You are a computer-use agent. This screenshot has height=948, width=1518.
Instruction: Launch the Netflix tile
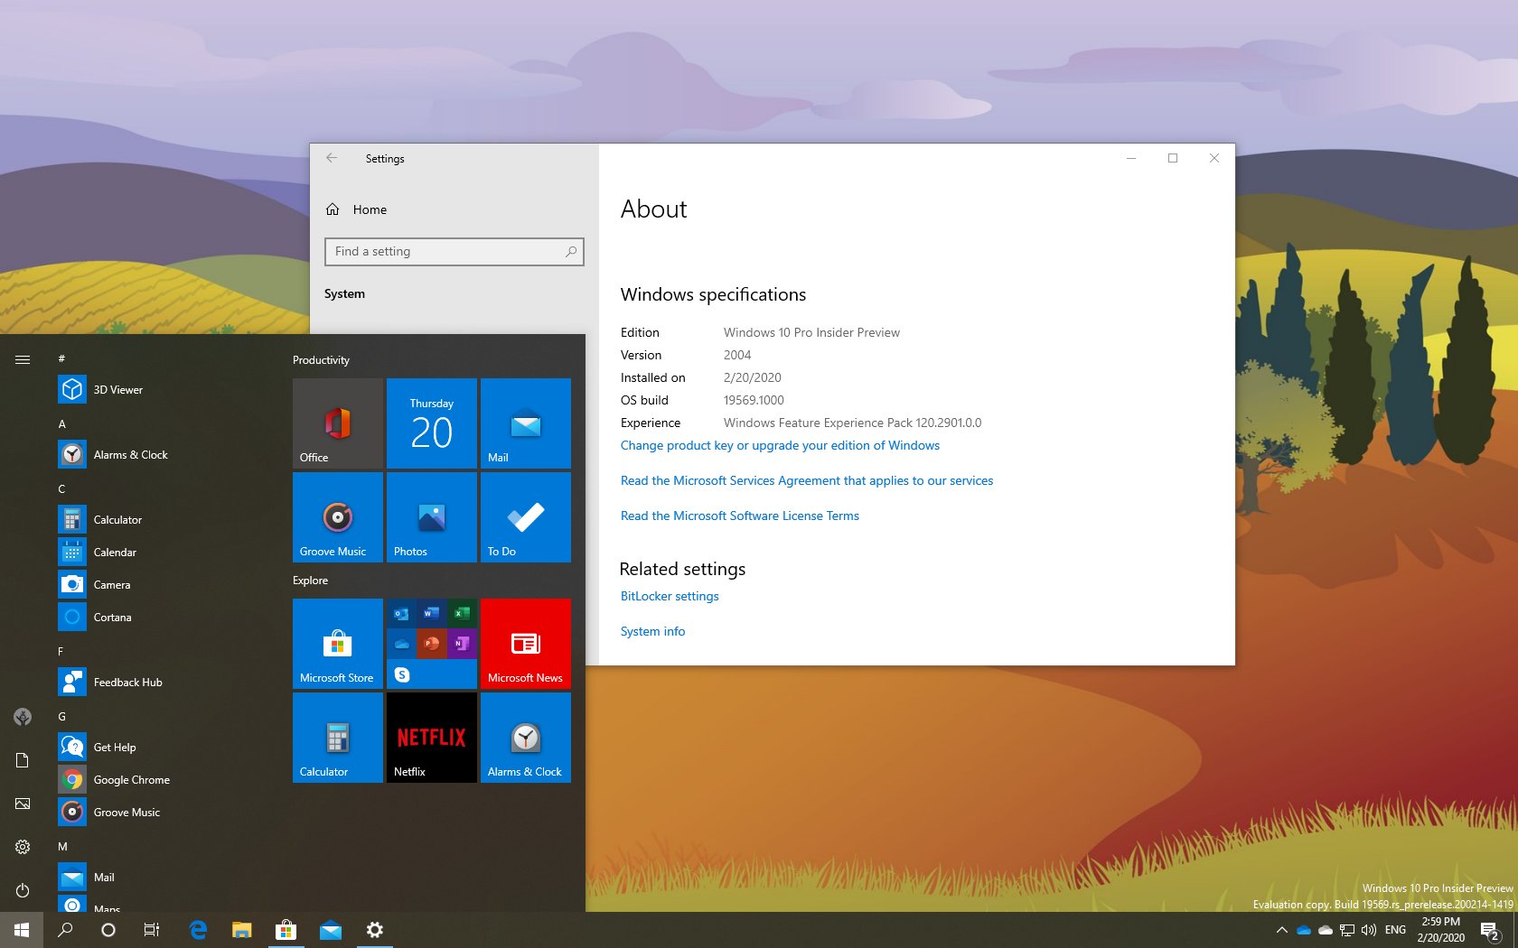pos(432,738)
